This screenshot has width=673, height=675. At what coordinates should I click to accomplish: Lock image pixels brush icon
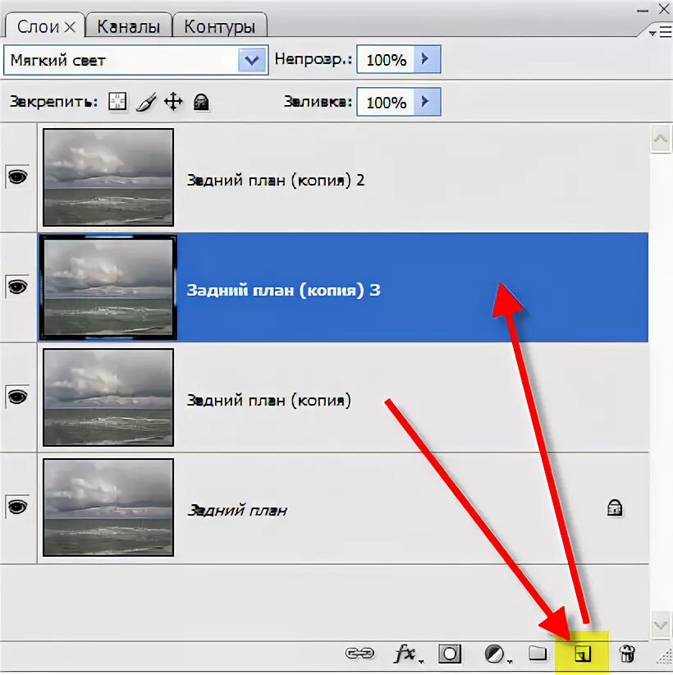tap(146, 103)
